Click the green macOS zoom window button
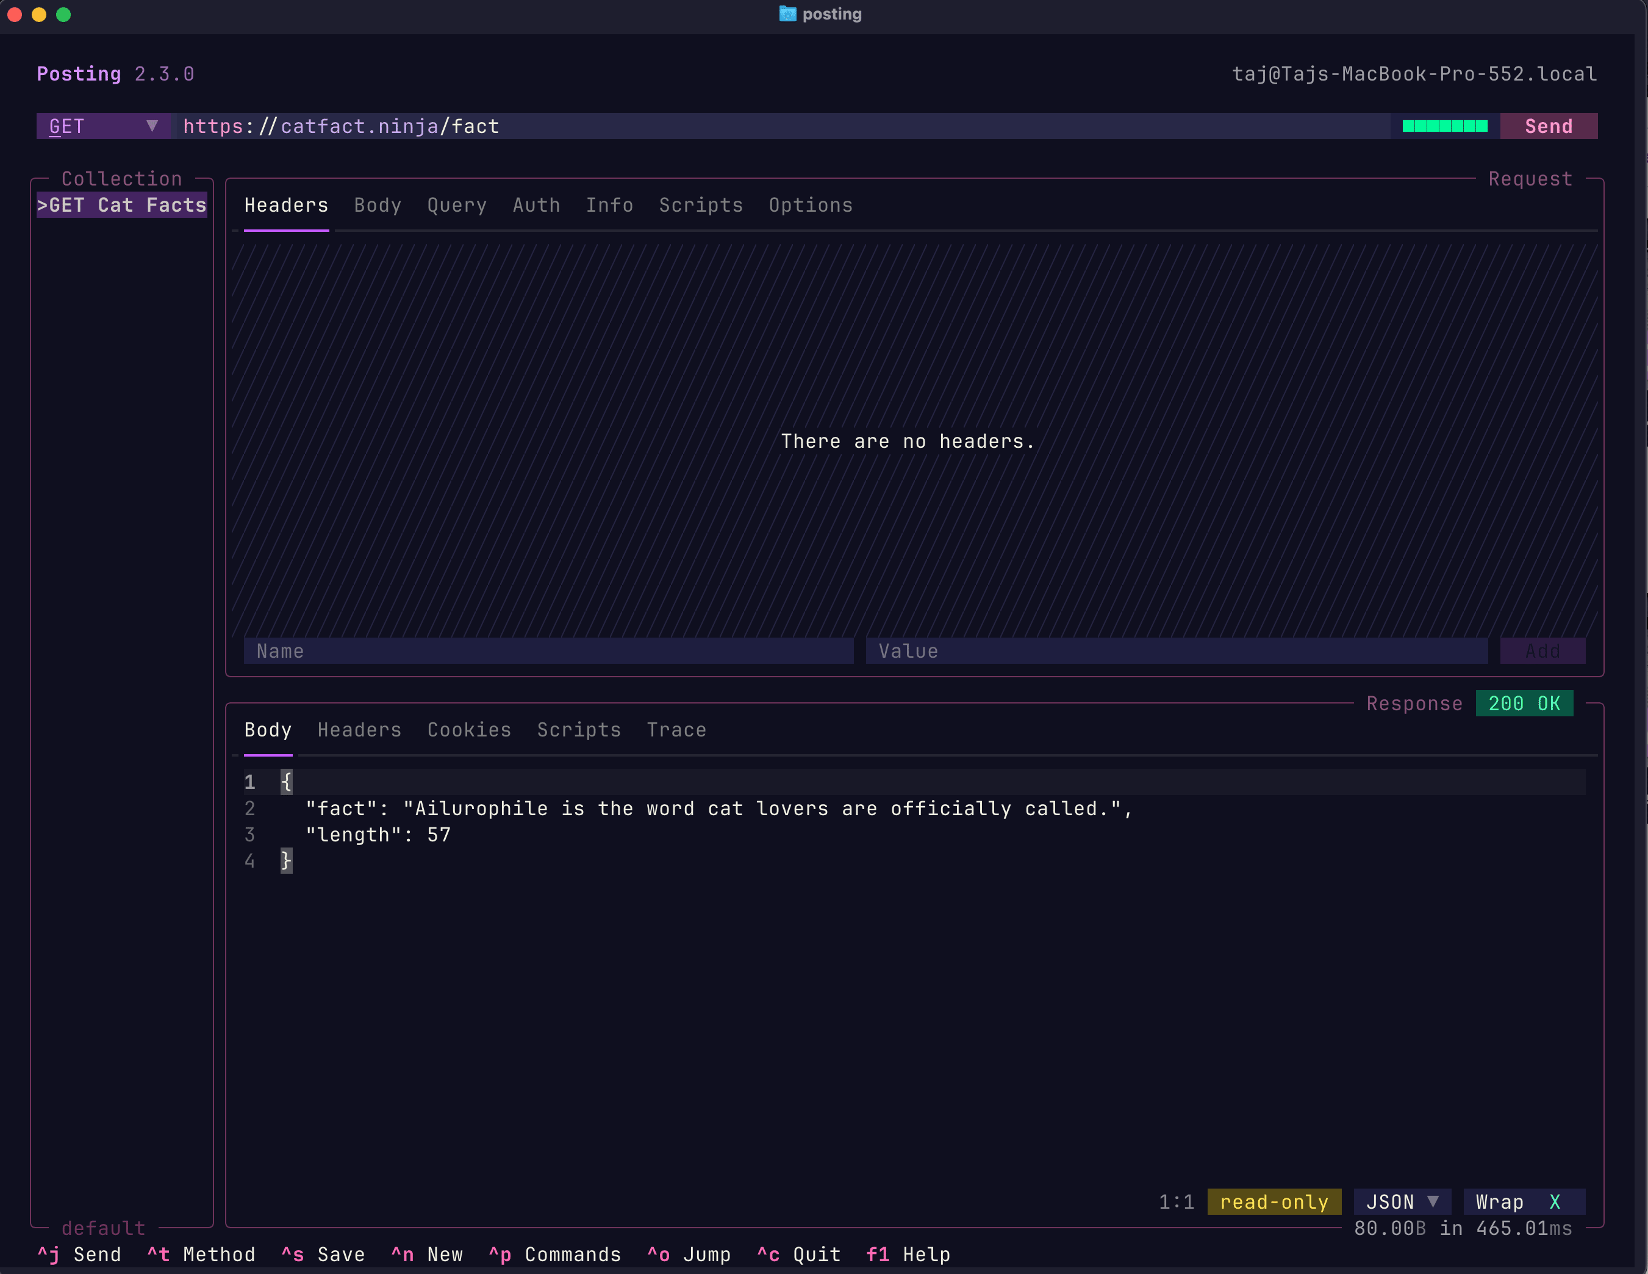 (63, 15)
